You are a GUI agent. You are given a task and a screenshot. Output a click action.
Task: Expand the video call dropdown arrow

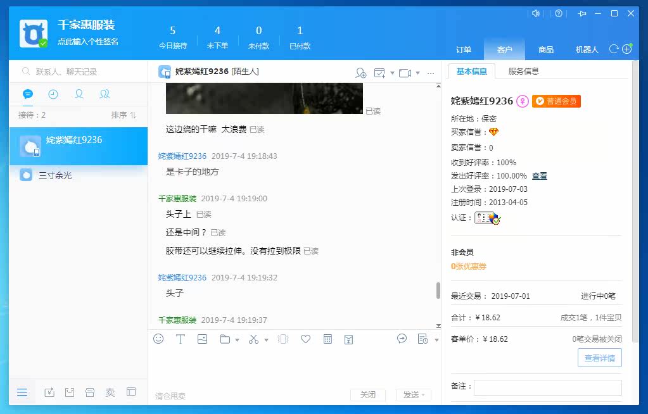tap(418, 73)
